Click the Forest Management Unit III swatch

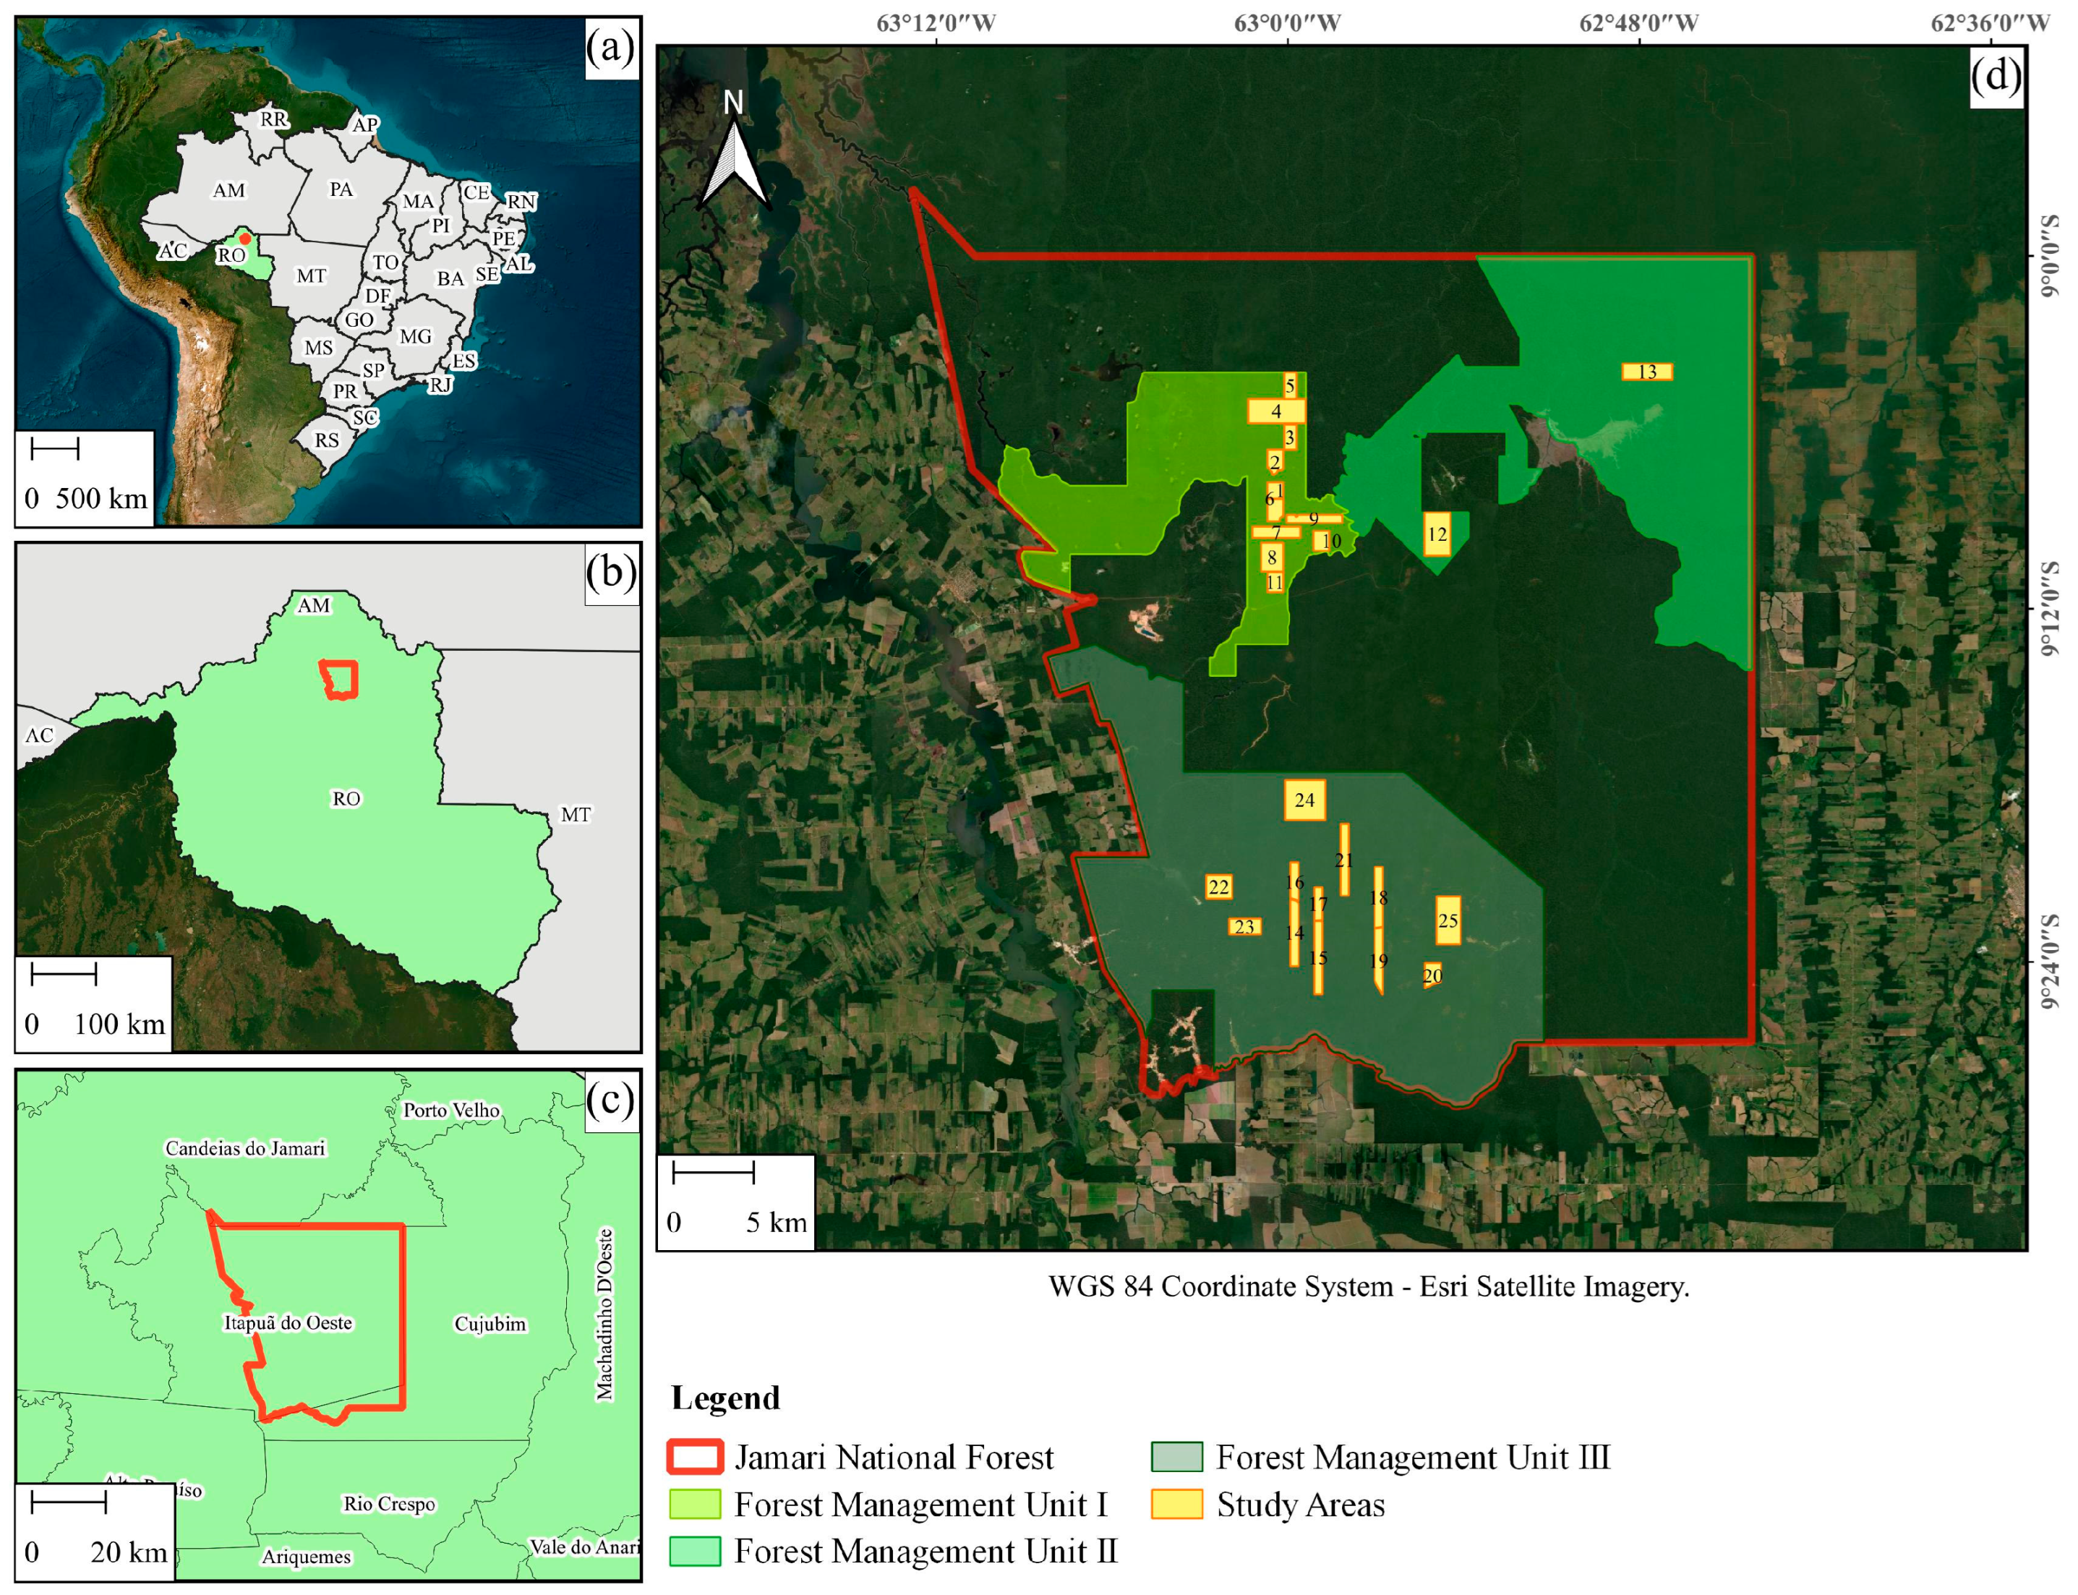tap(1176, 1458)
